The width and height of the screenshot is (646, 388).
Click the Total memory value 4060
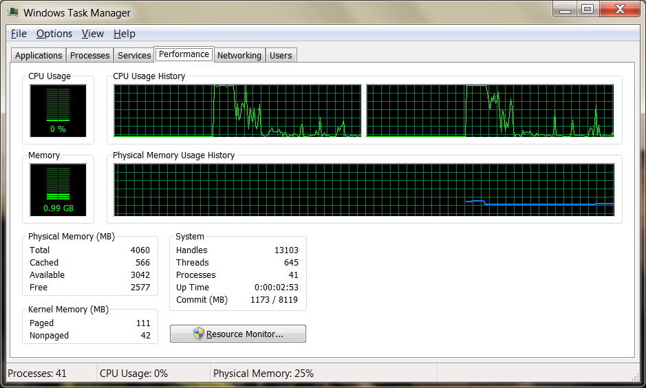tap(140, 250)
